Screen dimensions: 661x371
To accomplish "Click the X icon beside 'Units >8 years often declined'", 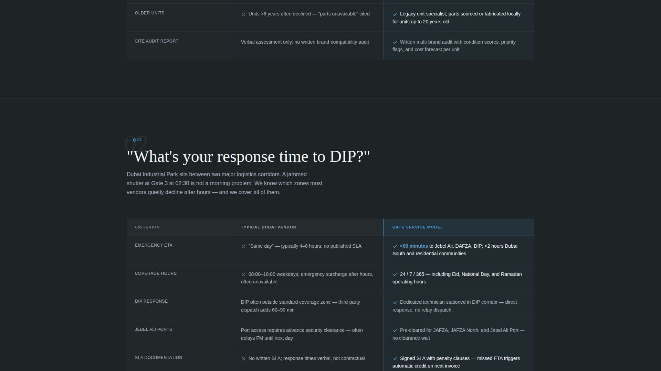I will [243, 14].
